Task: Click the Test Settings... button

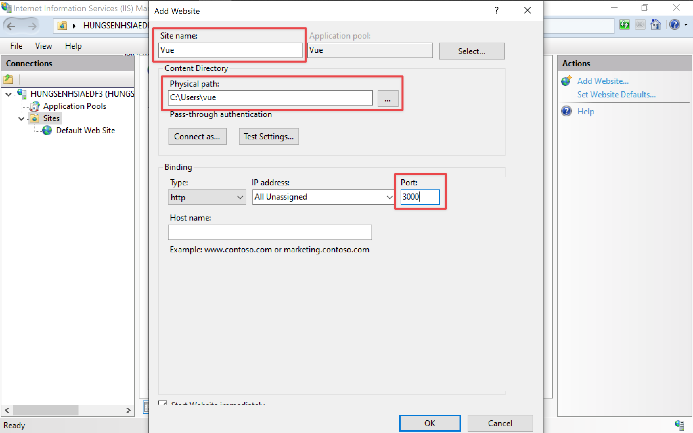Action: tap(269, 136)
